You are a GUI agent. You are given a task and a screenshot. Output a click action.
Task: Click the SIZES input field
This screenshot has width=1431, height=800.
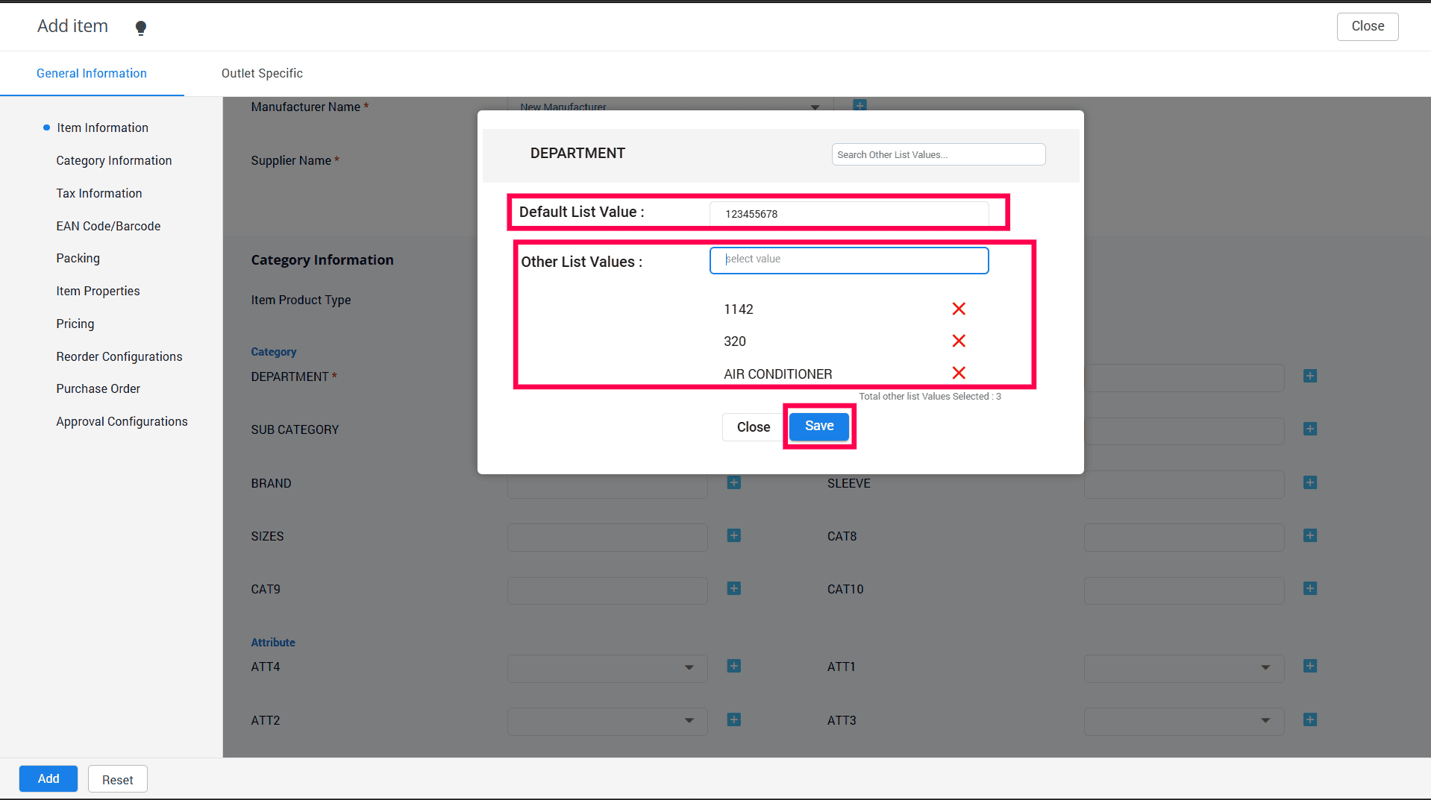click(x=607, y=538)
